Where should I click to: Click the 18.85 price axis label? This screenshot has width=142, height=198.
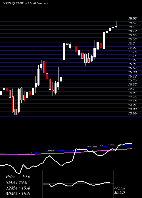[132, 35]
